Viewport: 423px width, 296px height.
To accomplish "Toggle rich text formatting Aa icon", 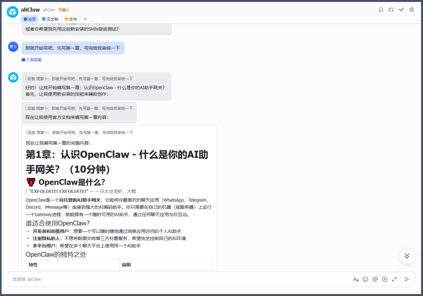I will [356, 279].
